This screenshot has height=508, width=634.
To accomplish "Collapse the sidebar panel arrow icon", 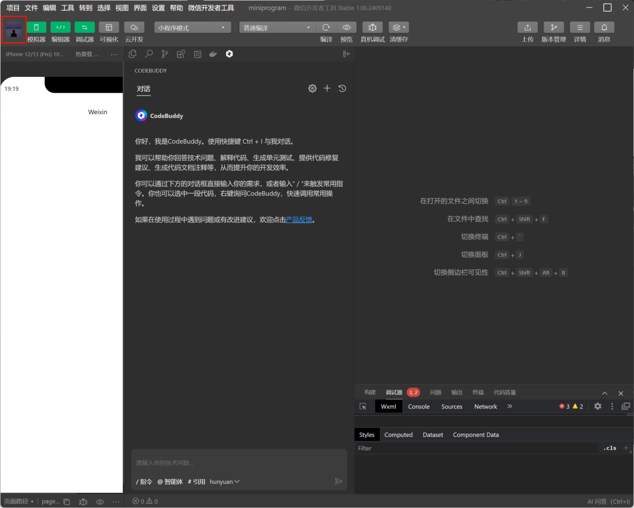I will (x=346, y=54).
